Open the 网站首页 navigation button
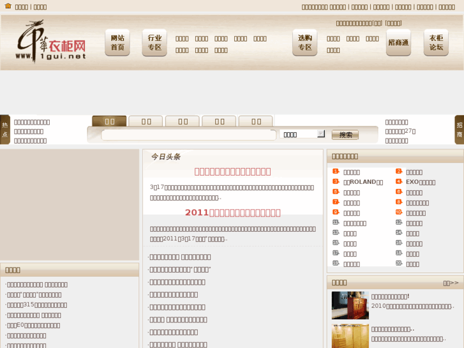Screen dimensions: 464x348 click(117, 43)
